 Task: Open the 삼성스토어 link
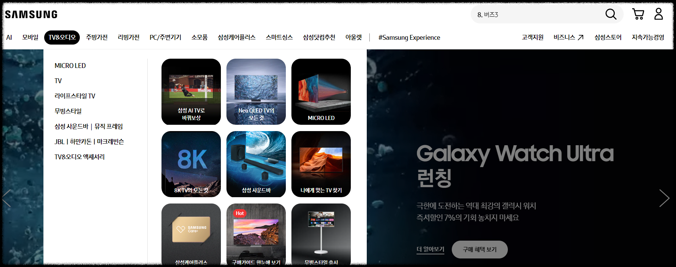608,37
